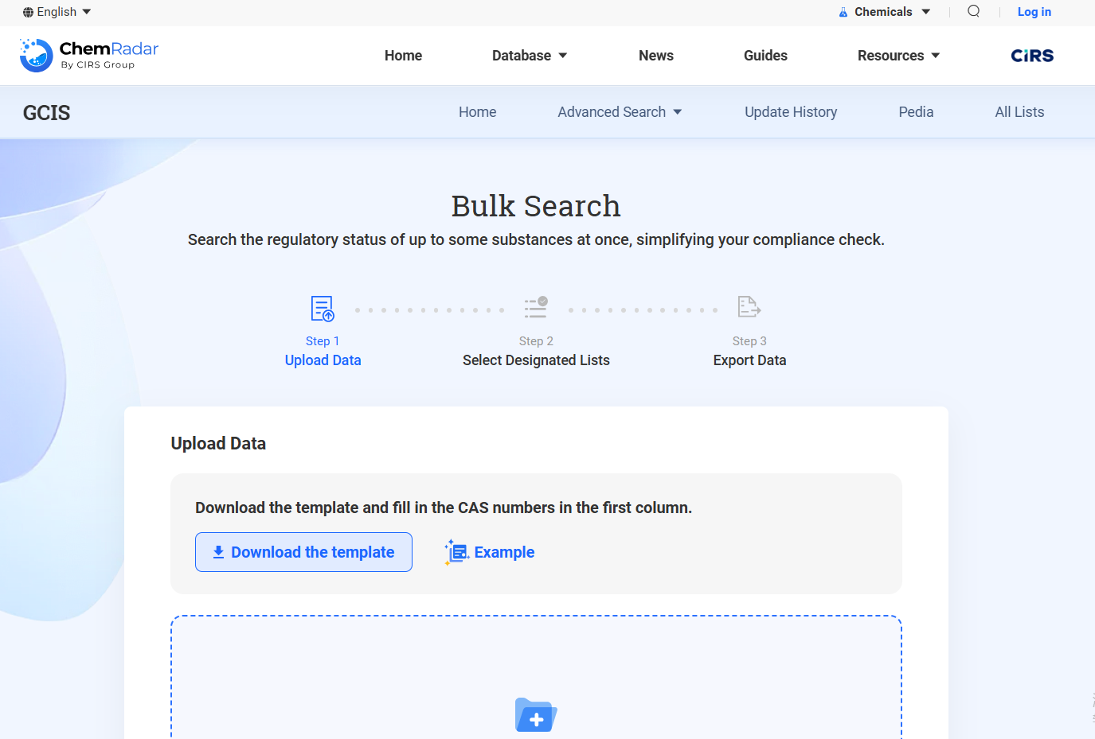
Task: Click the Log in link
Action: point(1034,12)
